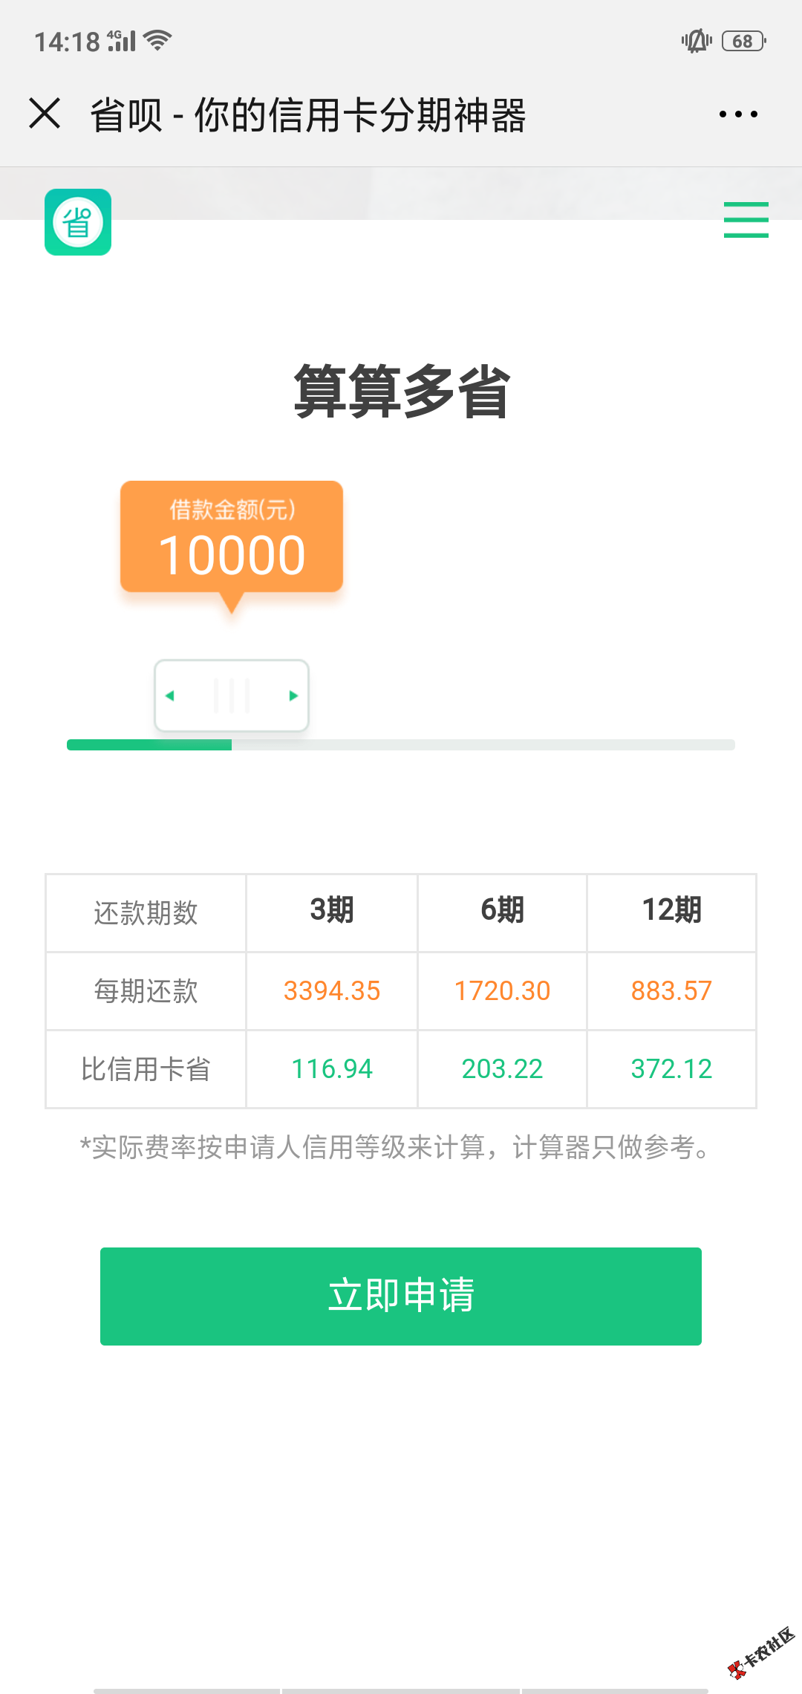The width and height of the screenshot is (802, 1694).
Task: Click the loan amount slider handle
Action: point(232,695)
